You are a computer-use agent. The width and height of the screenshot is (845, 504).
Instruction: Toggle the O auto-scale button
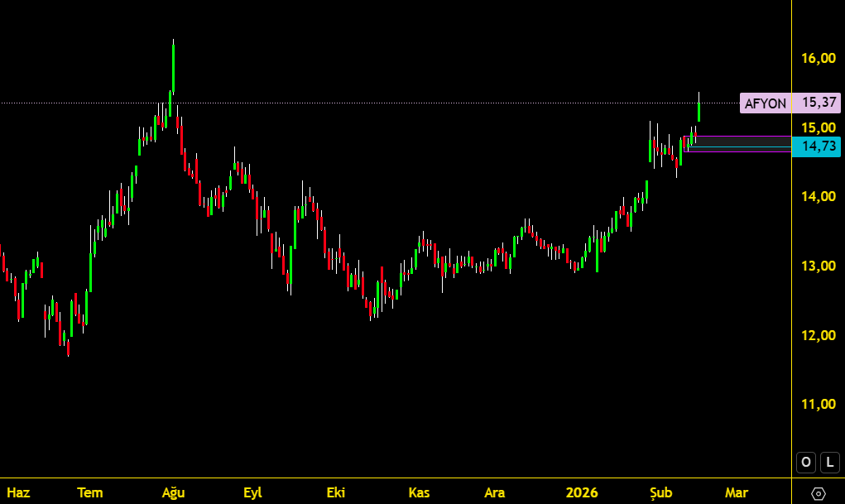click(x=806, y=462)
